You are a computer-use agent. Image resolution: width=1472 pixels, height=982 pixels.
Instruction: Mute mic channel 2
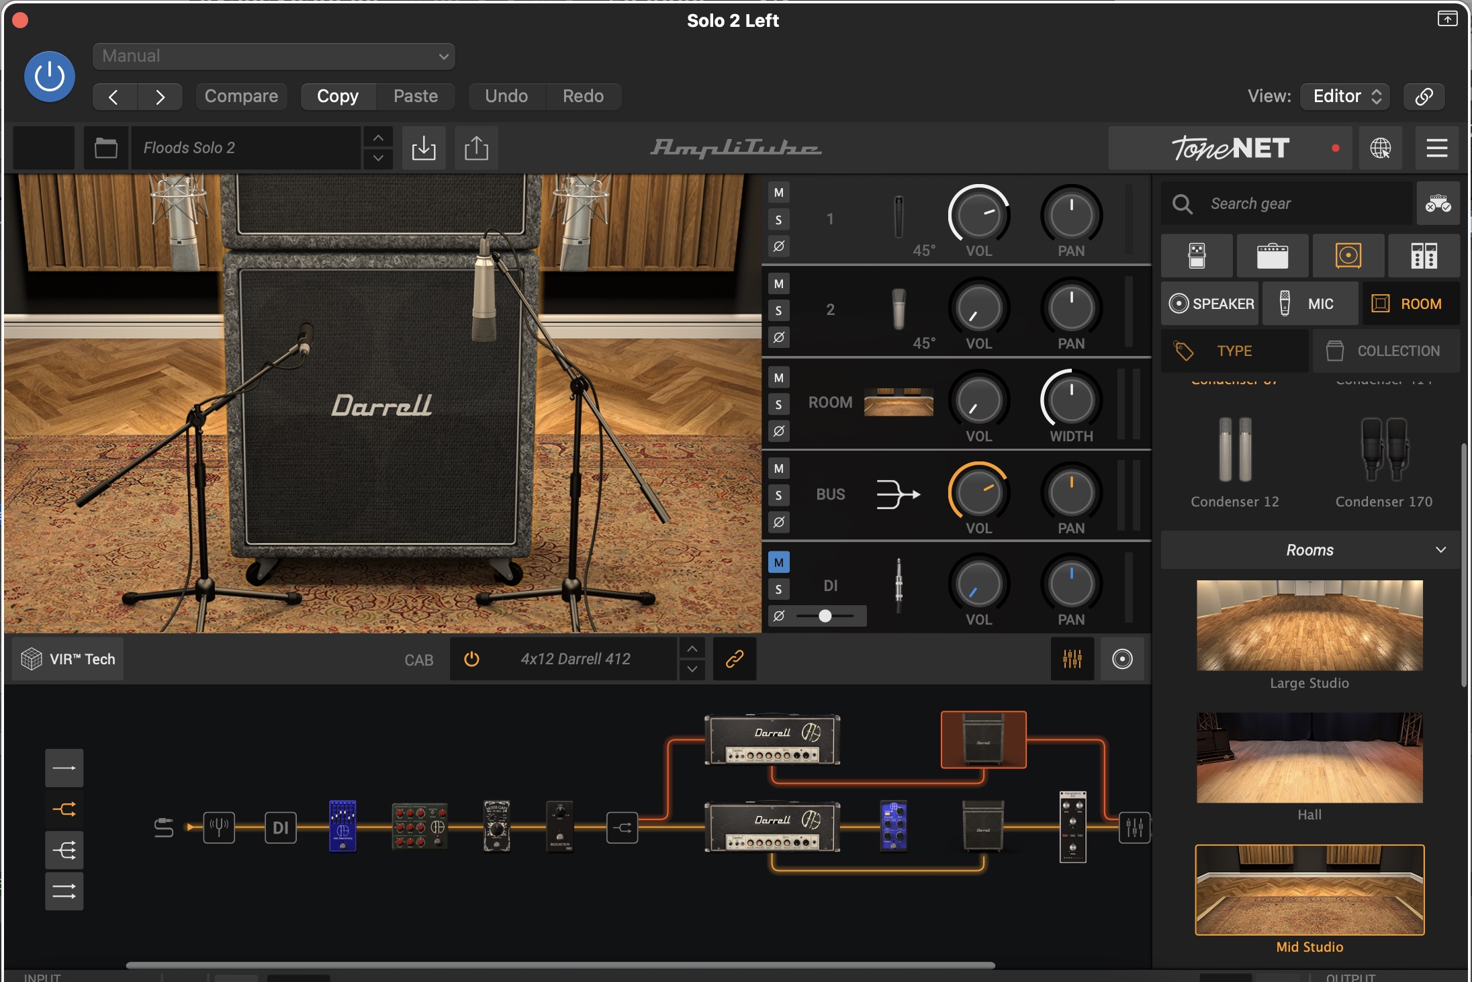pos(779,284)
